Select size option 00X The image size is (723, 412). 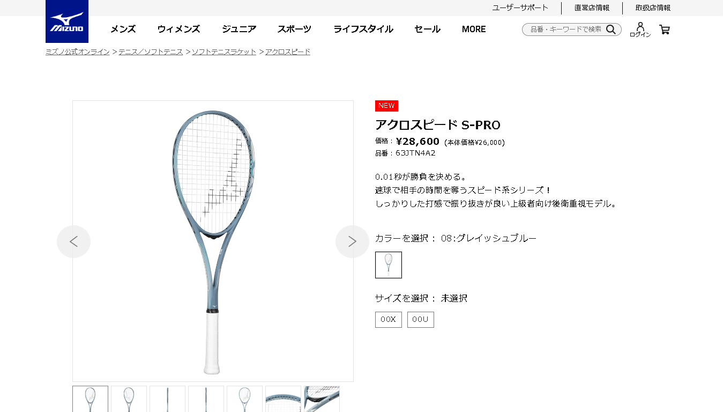(x=389, y=320)
